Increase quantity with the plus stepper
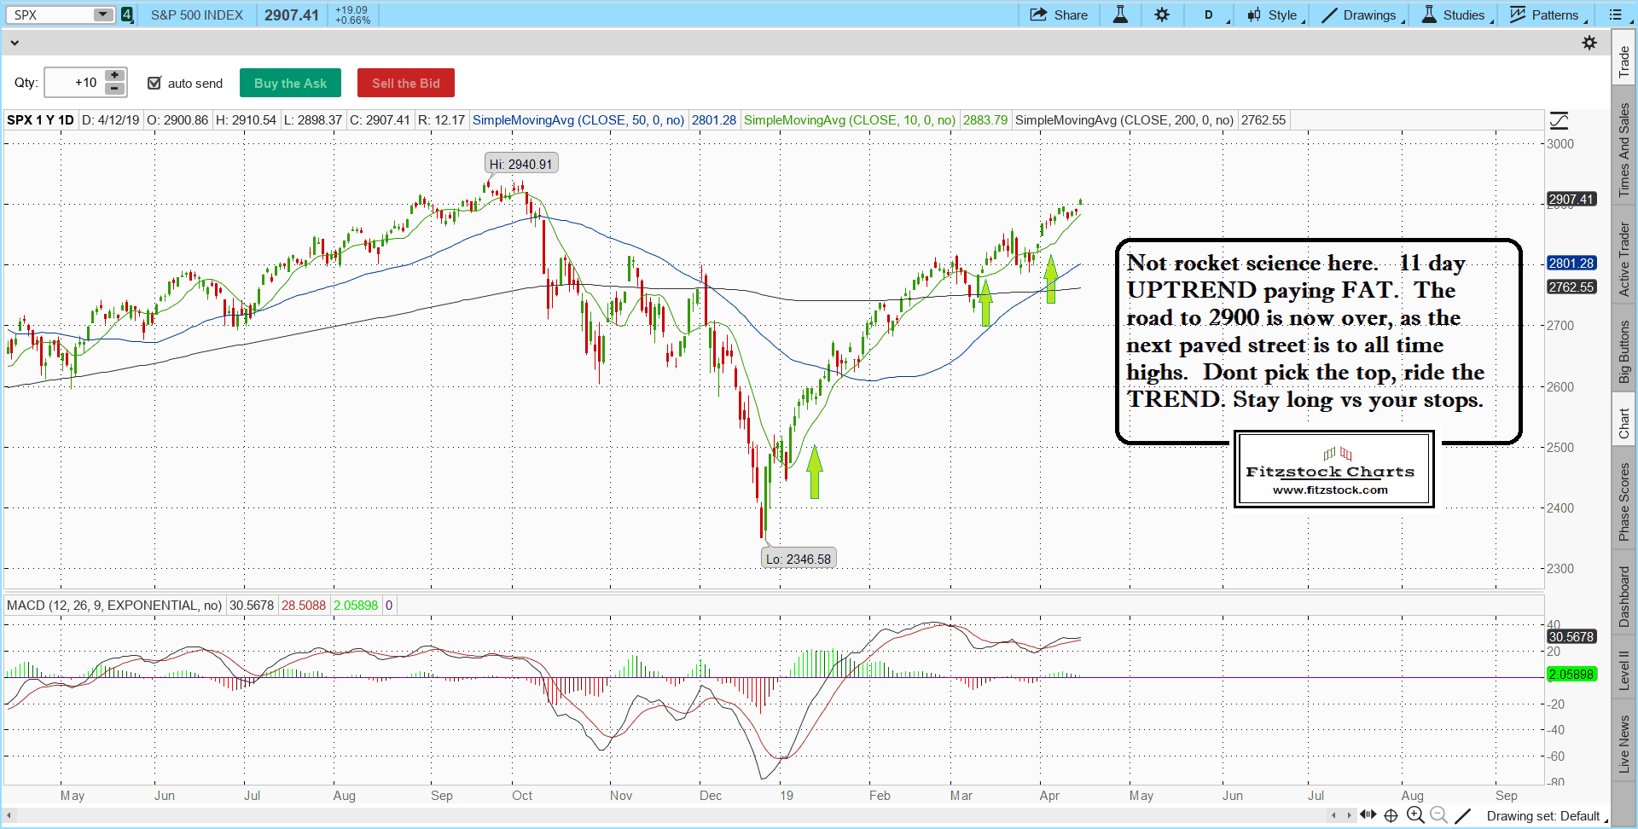Screen dimensions: 1638x829 115,76
